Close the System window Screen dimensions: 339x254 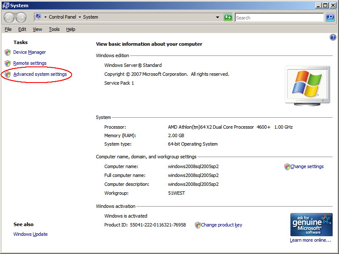pos(333,6)
